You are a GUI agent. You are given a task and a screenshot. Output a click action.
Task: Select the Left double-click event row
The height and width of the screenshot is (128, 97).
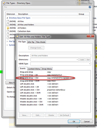pyautogui.click(x=55, y=84)
